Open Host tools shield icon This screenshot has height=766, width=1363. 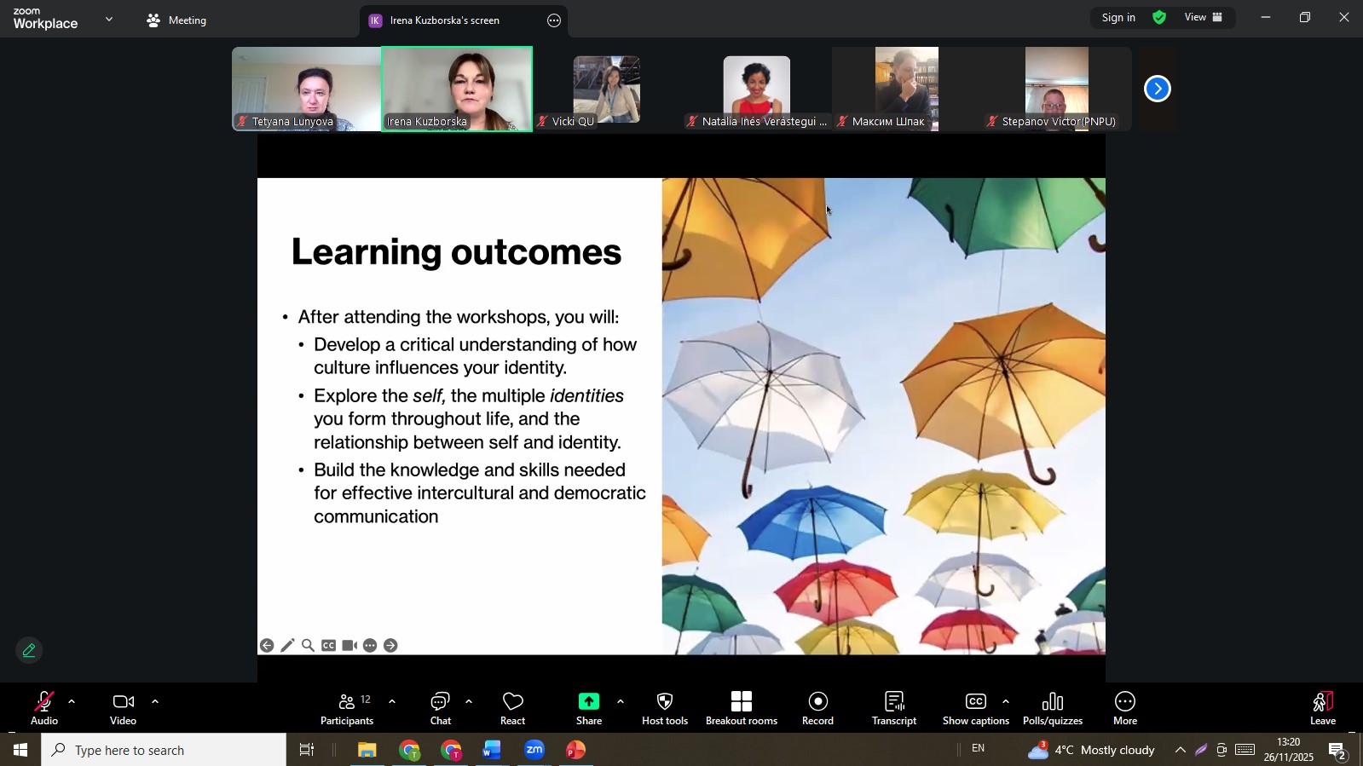click(664, 708)
